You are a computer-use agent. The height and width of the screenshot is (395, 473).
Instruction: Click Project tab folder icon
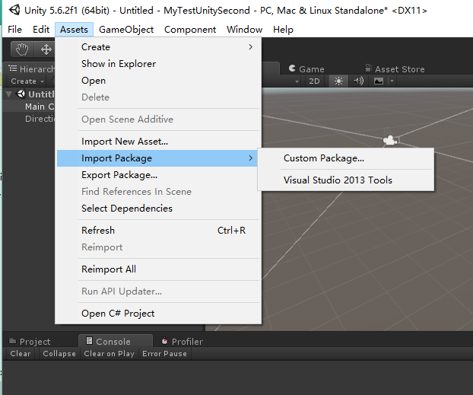(12, 341)
